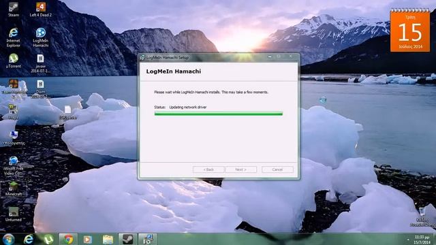Open the Internet Explorer desktop shortcut

pos(13,37)
